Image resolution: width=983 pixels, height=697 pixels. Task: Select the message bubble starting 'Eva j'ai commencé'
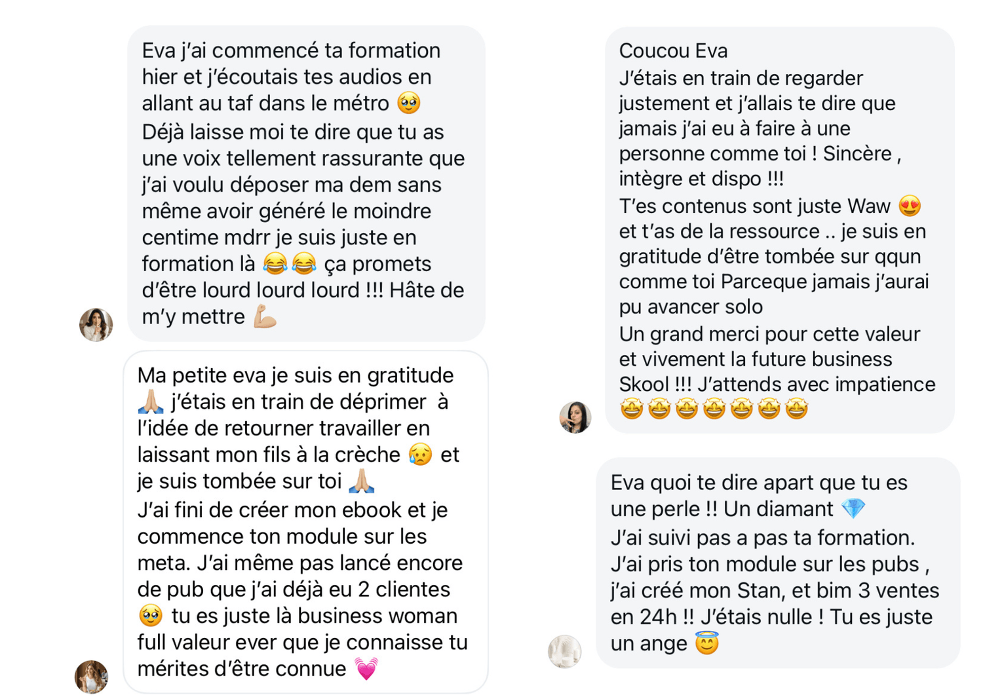306,183
